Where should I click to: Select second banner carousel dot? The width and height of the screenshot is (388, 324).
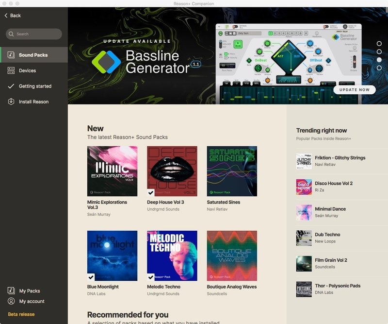(379, 51)
